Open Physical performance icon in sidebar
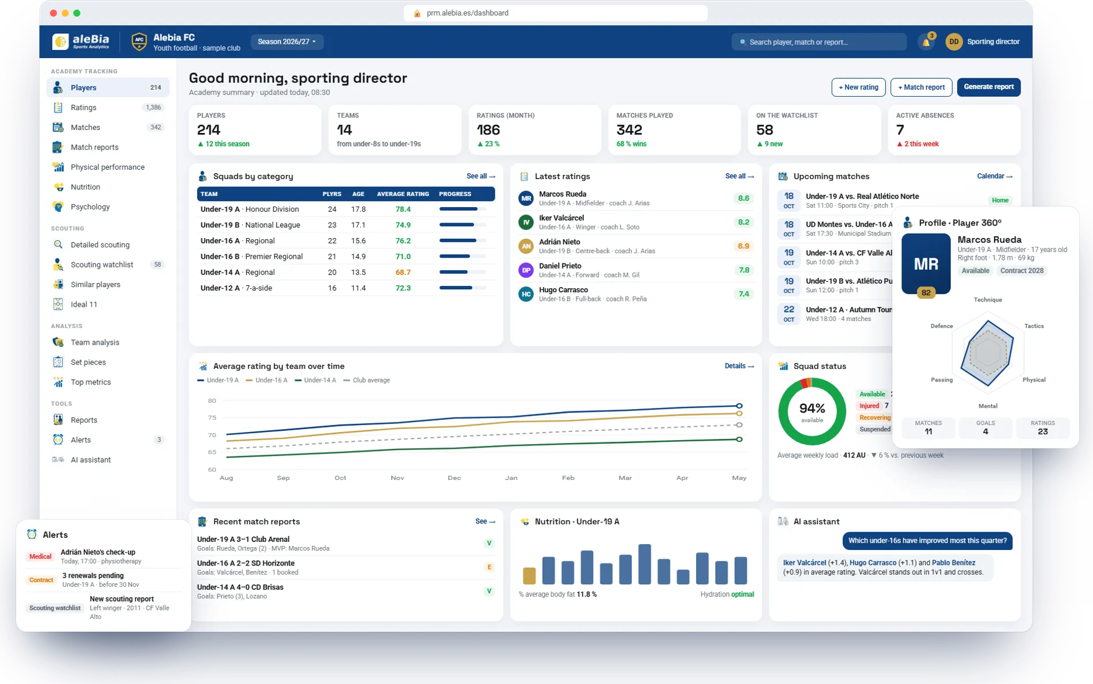 point(58,167)
